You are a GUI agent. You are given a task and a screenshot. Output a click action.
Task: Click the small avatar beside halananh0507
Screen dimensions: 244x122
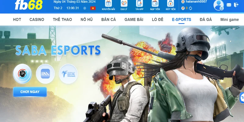pos(183,2)
